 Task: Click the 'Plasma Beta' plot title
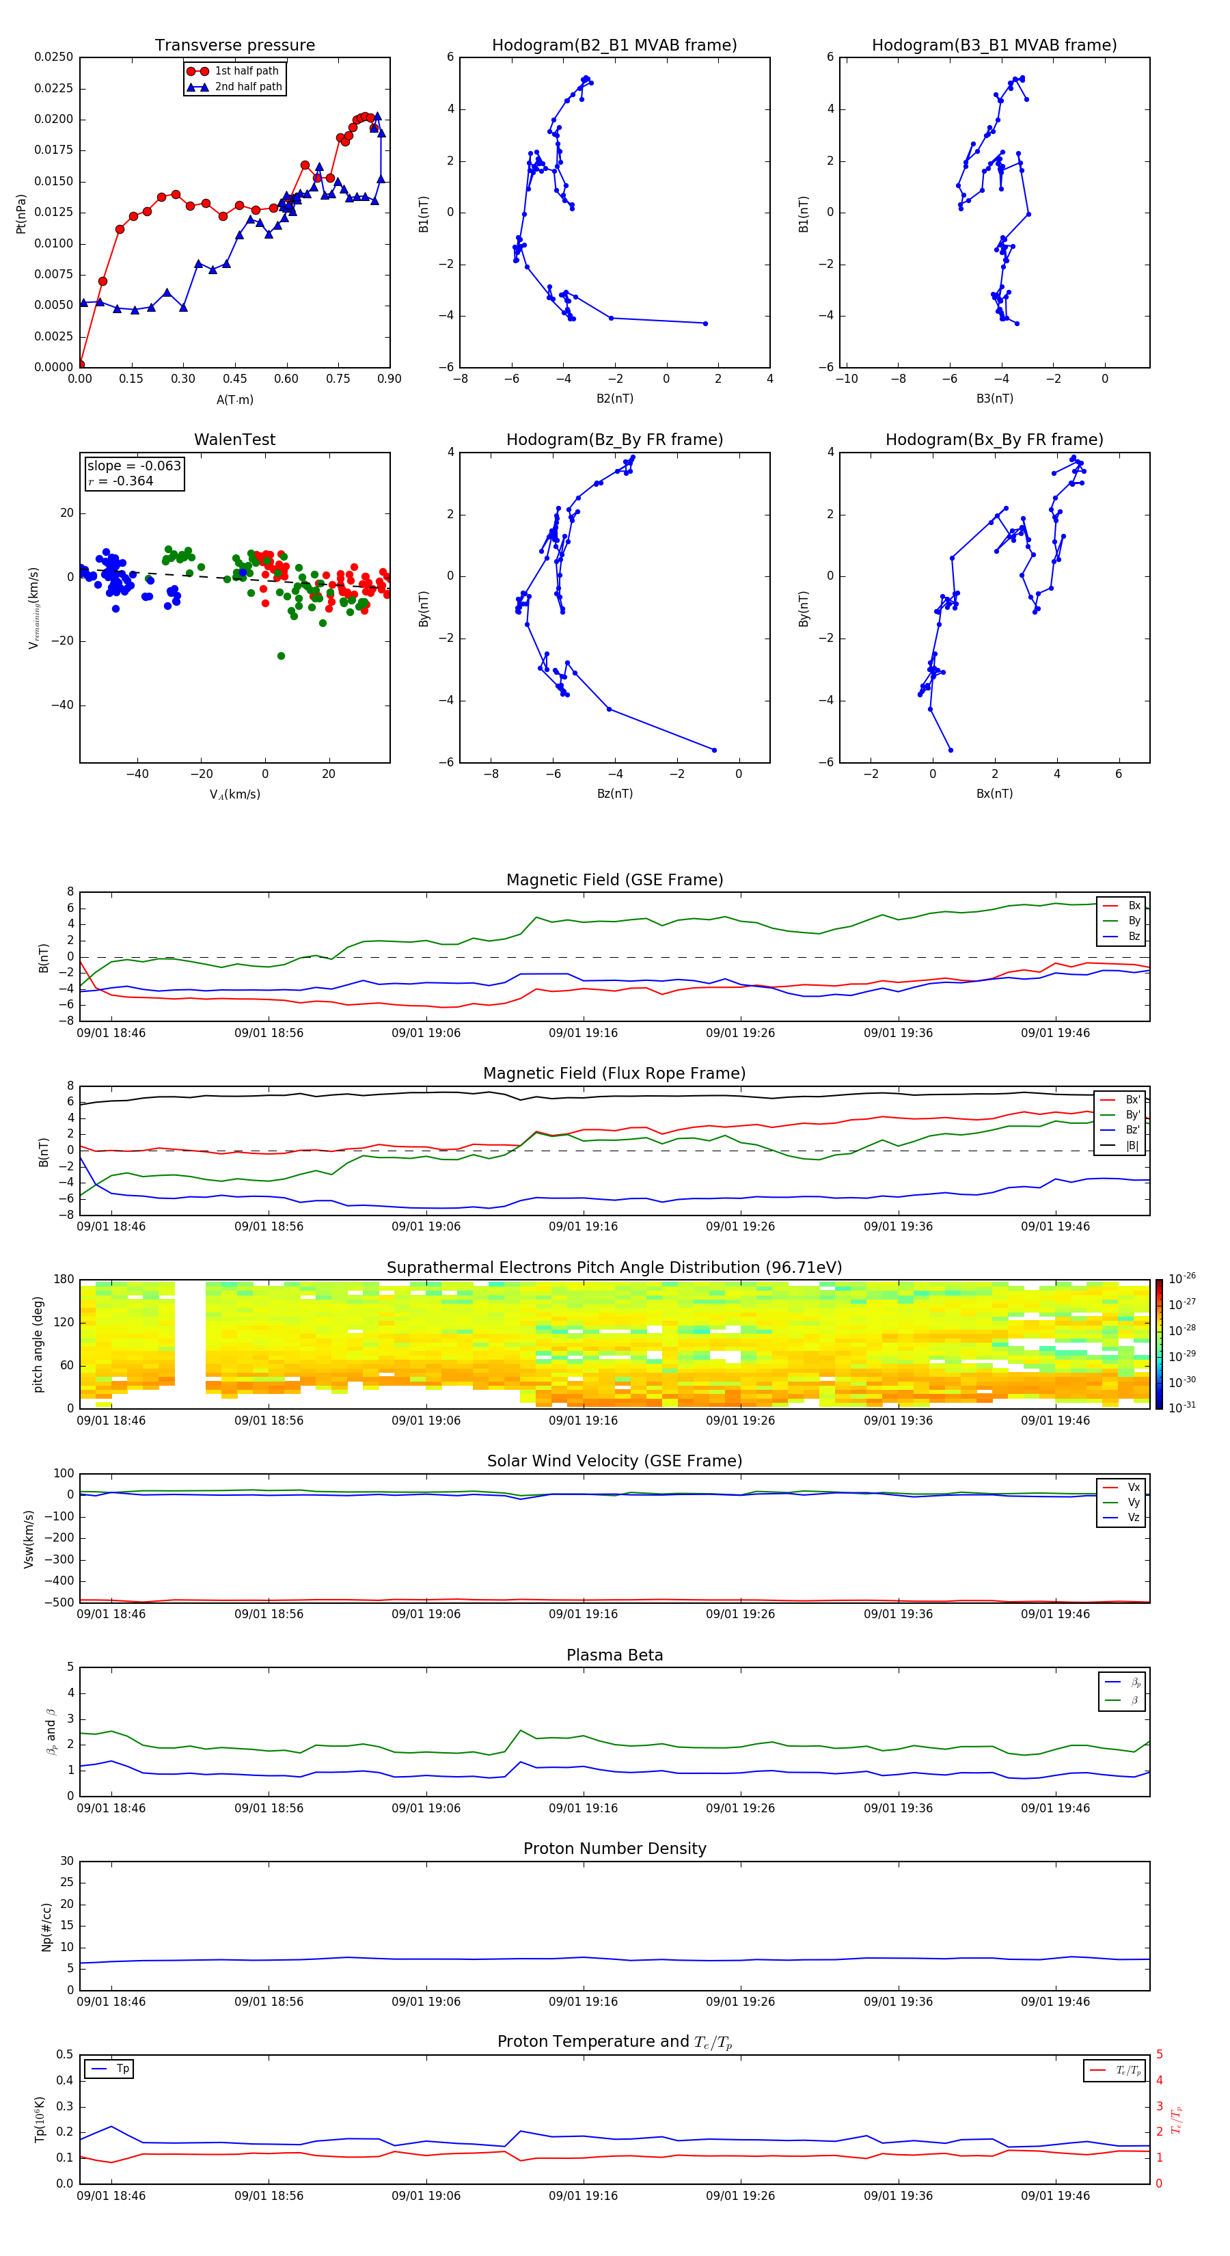coord(614,1655)
